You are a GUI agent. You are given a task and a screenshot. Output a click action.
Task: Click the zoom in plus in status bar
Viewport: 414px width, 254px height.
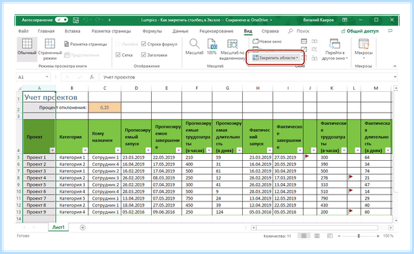pos(378,236)
